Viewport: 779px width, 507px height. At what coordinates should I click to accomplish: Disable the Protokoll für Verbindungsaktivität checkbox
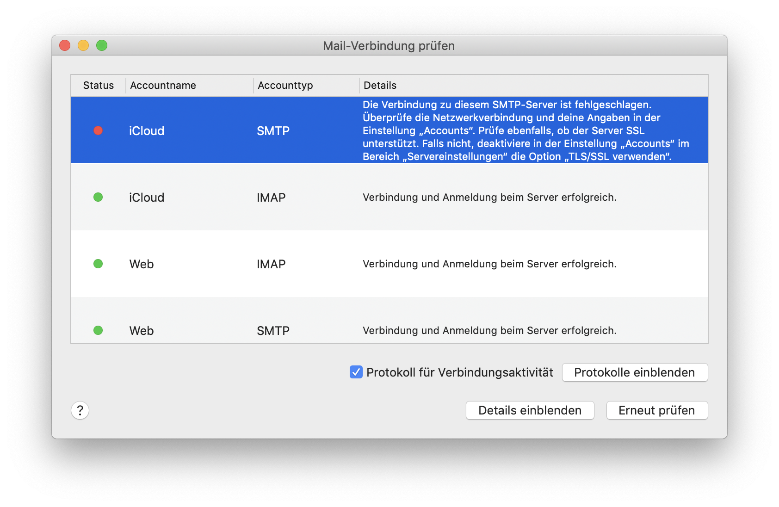coord(356,372)
